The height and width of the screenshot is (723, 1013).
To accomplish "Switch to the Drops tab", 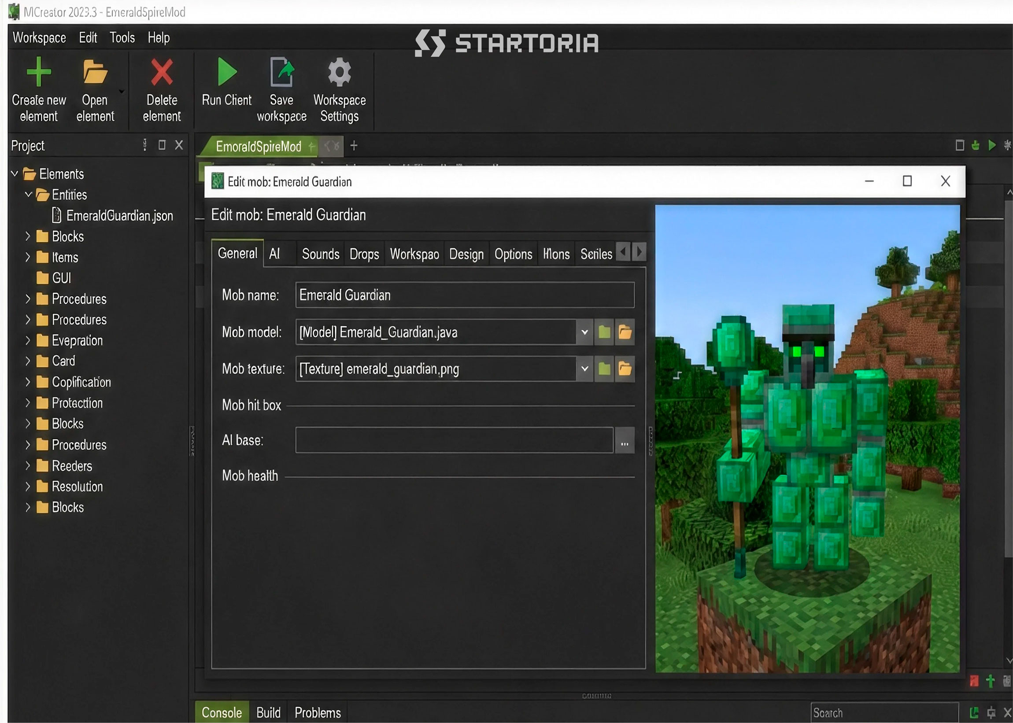I will click(x=364, y=254).
